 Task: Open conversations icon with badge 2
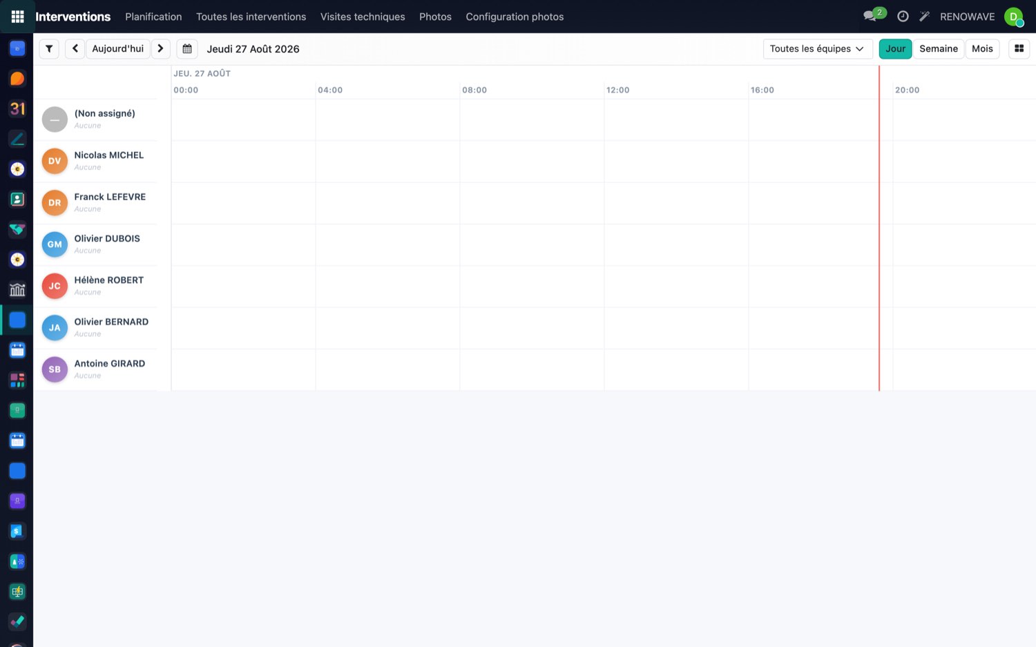[x=874, y=16]
